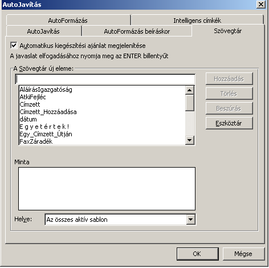Select AláírásIgazgatóság list entry
The image size is (269, 268).
click(x=102, y=90)
